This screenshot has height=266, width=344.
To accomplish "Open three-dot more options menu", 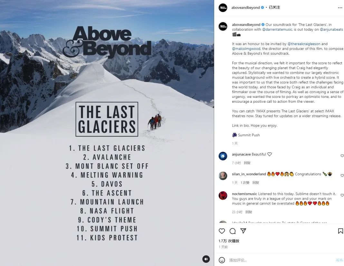I will 340,8.
